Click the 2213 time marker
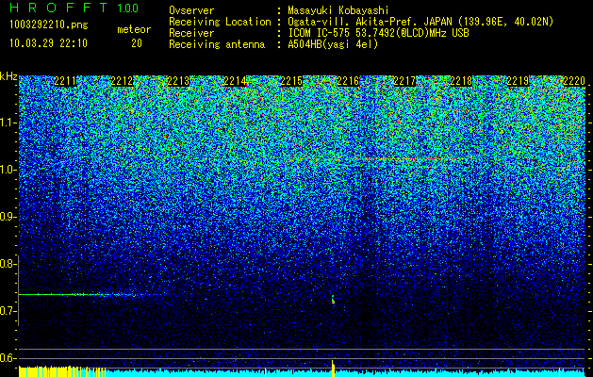 (x=178, y=81)
